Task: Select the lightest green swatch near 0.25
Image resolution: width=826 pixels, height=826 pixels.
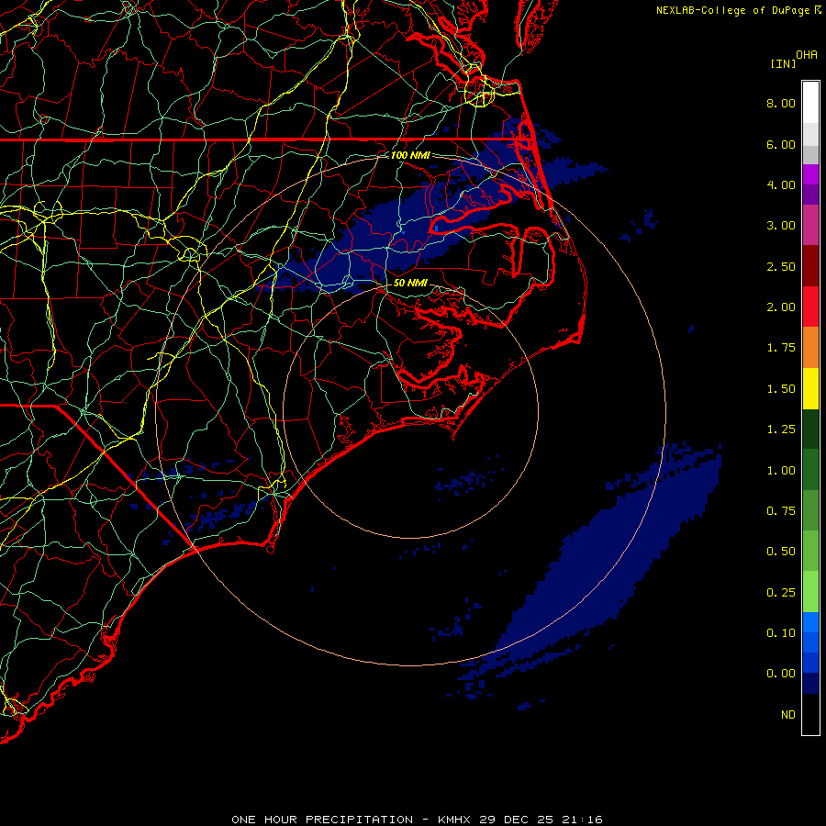Action: point(810,592)
